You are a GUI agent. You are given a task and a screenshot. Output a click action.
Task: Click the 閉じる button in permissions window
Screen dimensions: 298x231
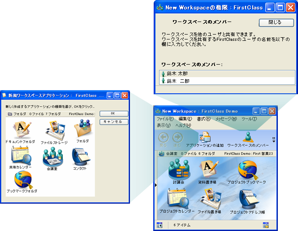tap(276, 22)
